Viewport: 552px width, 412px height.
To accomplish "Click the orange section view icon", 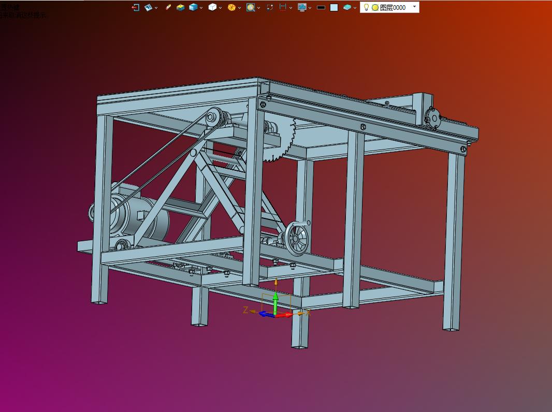I will coord(231,7).
